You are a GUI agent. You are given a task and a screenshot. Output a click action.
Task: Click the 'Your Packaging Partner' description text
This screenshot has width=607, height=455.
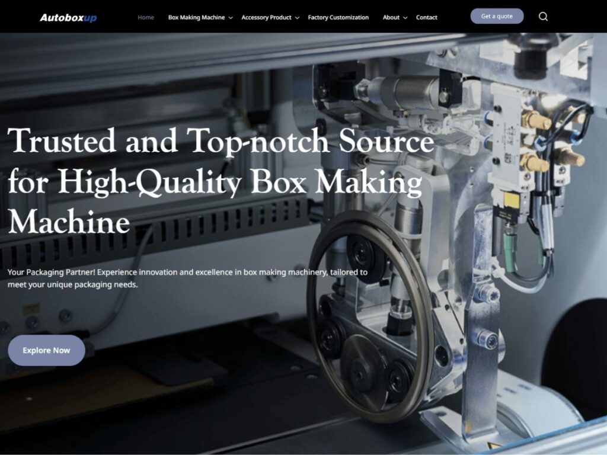click(x=187, y=278)
